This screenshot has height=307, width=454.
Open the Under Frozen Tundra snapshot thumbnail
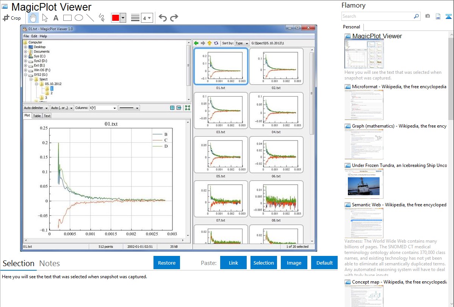364,184
